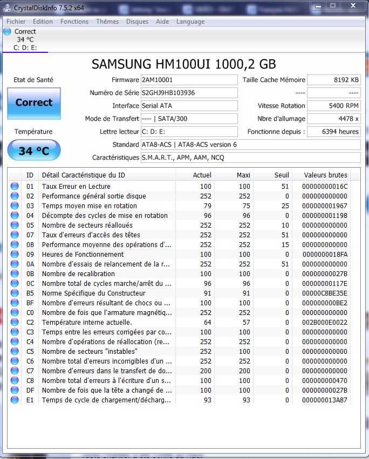369x459 pixels.
Task: Click status orb for Taux d'erreurs d'accès des têtes
Action: coord(15,235)
